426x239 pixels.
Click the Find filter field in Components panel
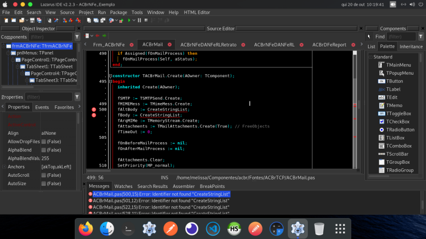pos(401,37)
